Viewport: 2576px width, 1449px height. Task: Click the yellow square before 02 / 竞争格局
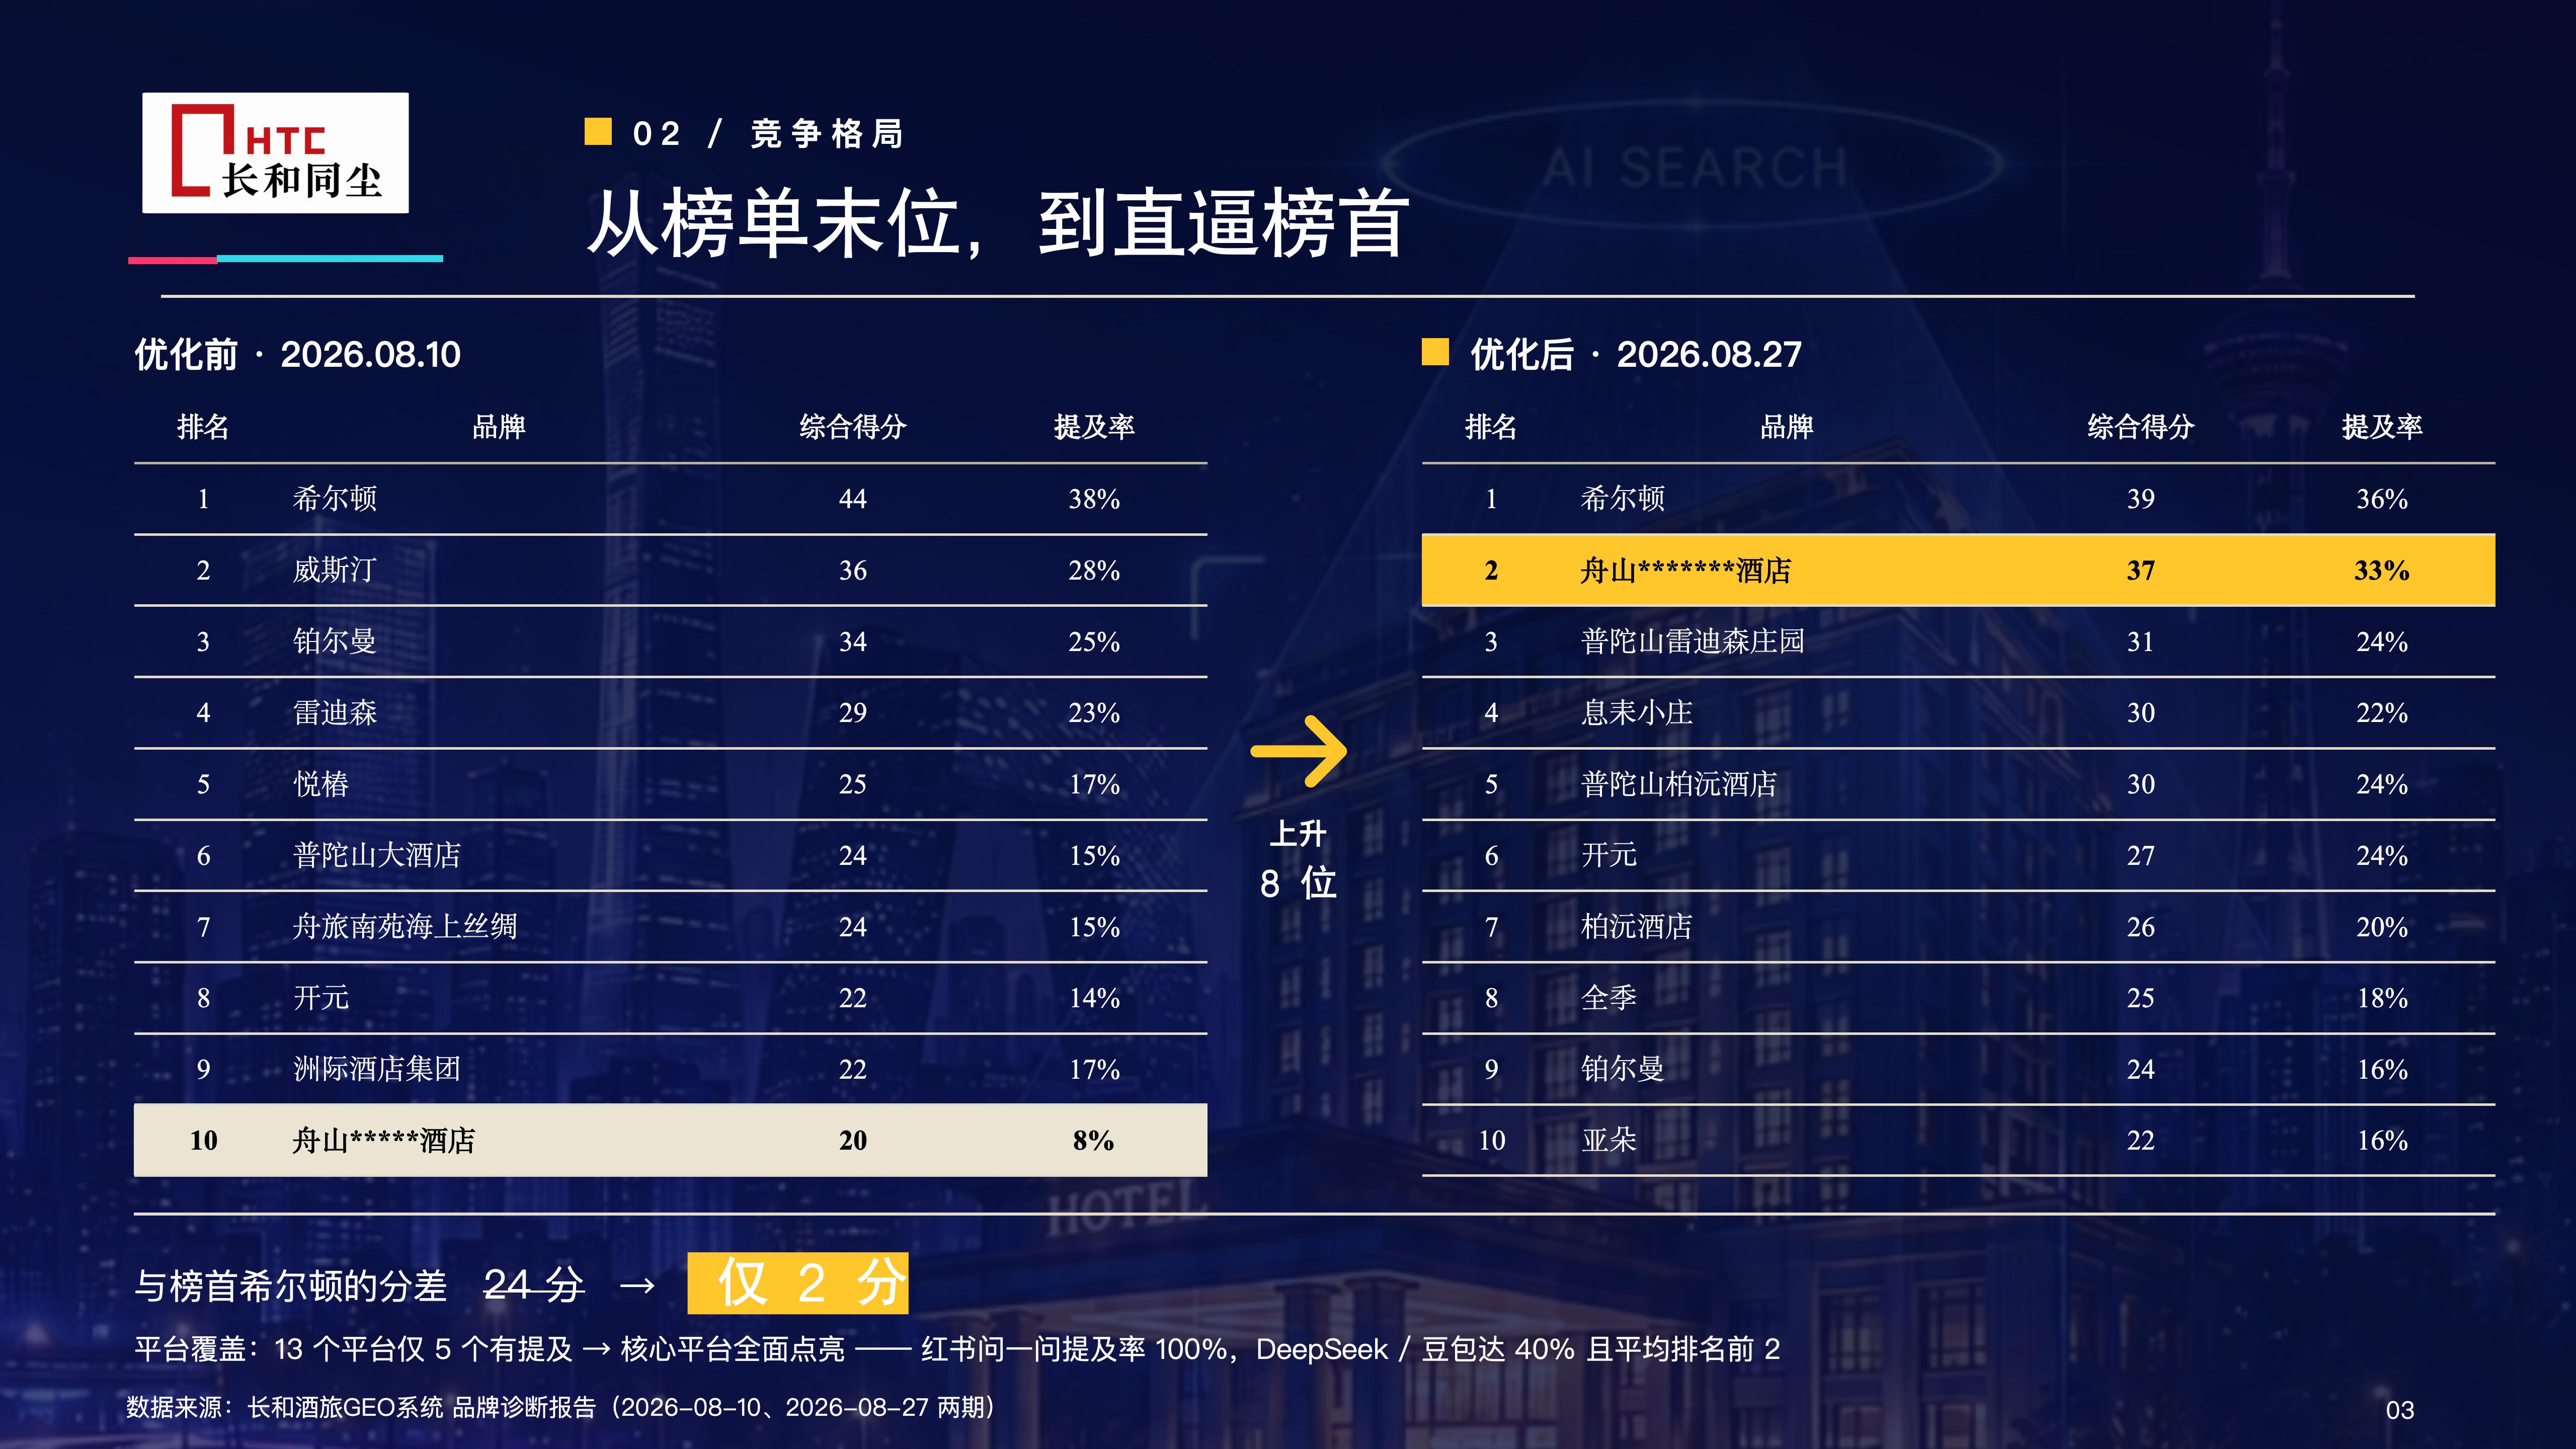pos(598,132)
